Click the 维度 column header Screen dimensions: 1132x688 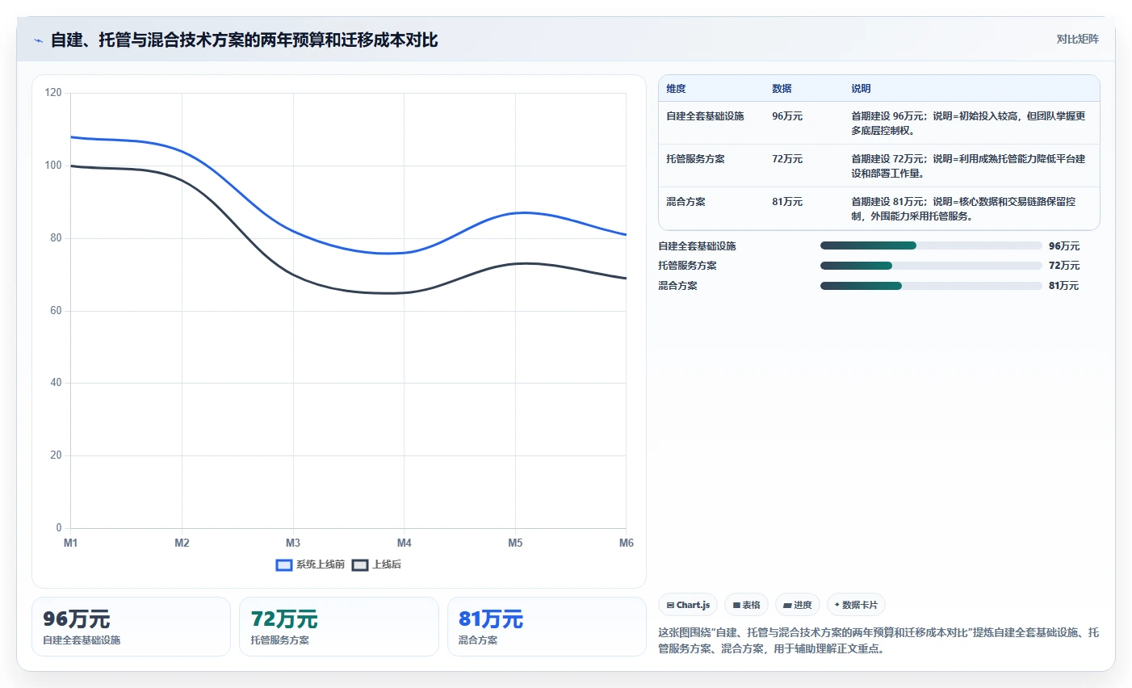point(676,89)
